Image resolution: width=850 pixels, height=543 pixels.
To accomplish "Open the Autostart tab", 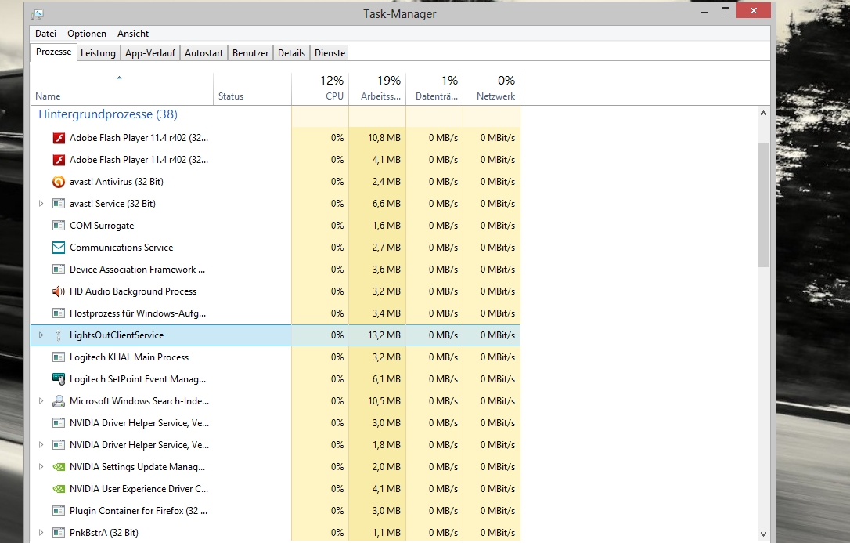I will (203, 53).
